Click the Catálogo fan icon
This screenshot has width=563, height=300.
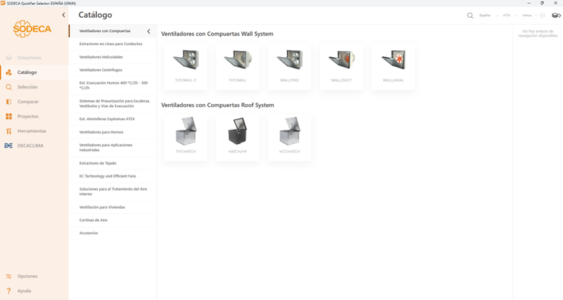point(9,72)
